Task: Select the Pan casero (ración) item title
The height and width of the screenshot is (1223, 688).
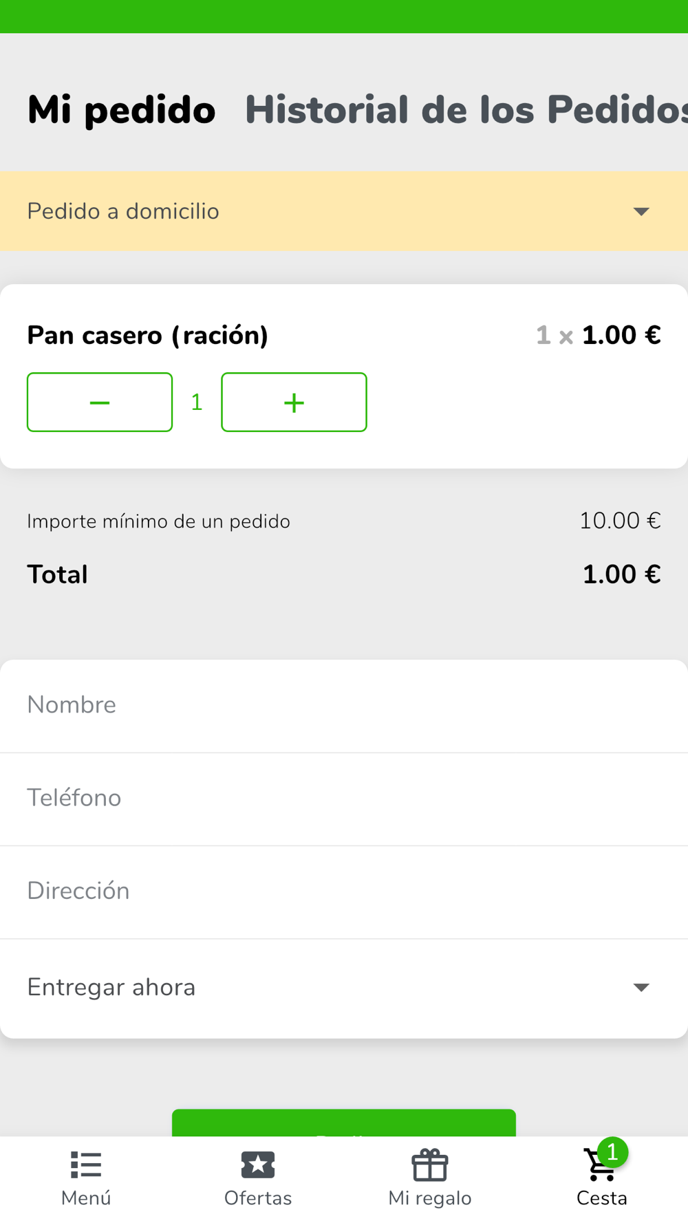Action: tap(147, 336)
